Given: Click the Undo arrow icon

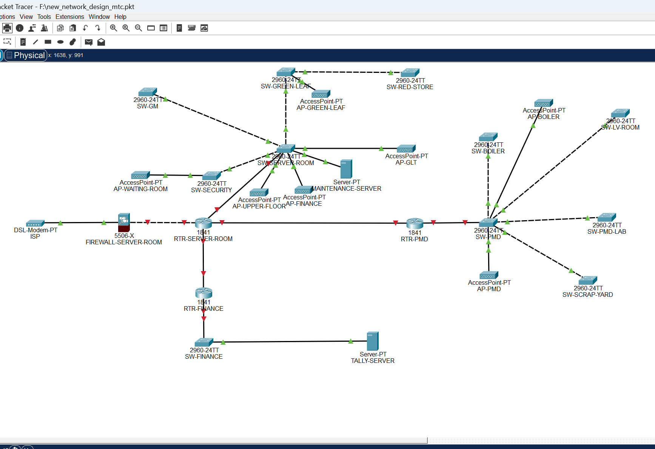Looking at the screenshot, I should pyautogui.click(x=85, y=28).
